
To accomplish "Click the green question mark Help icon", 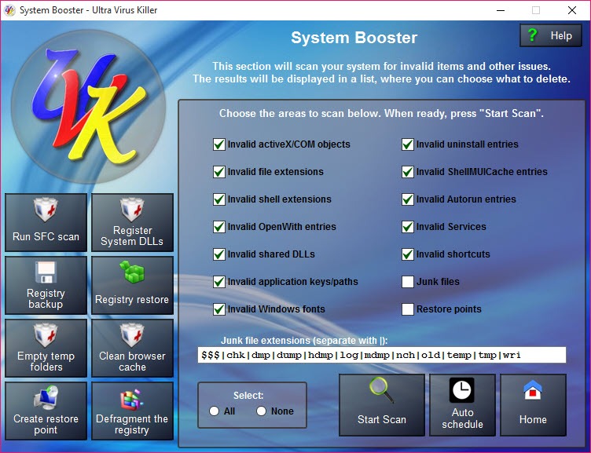I will pyautogui.click(x=532, y=35).
